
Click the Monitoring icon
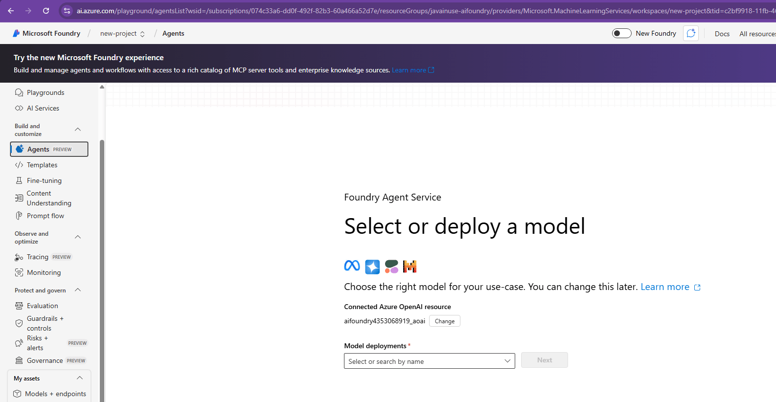pyautogui.click(x=19, y=272)
